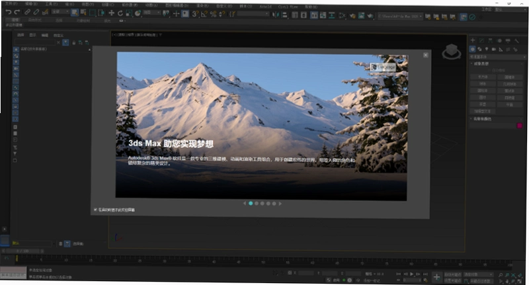Go to the previous welcome slide arrow

point(244,203)
